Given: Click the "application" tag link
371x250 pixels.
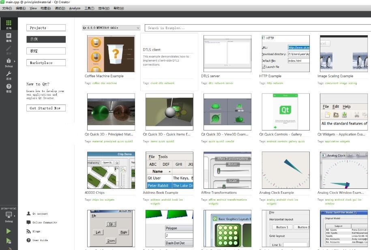Looking at the screenshot, I should (332, 141).
